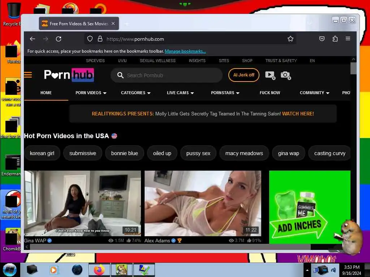This screenshot has height=277, width=370.
Task: Open the taskbar clock showing 3:53 PM
Action: pos(352,270)
